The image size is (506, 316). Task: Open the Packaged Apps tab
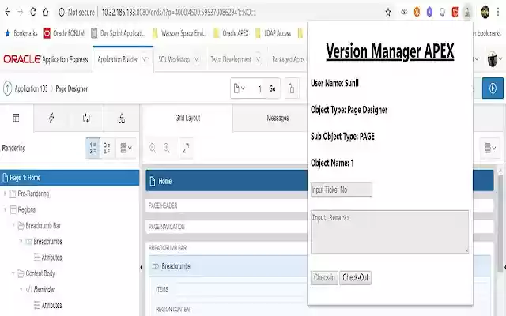coord(288,59)
